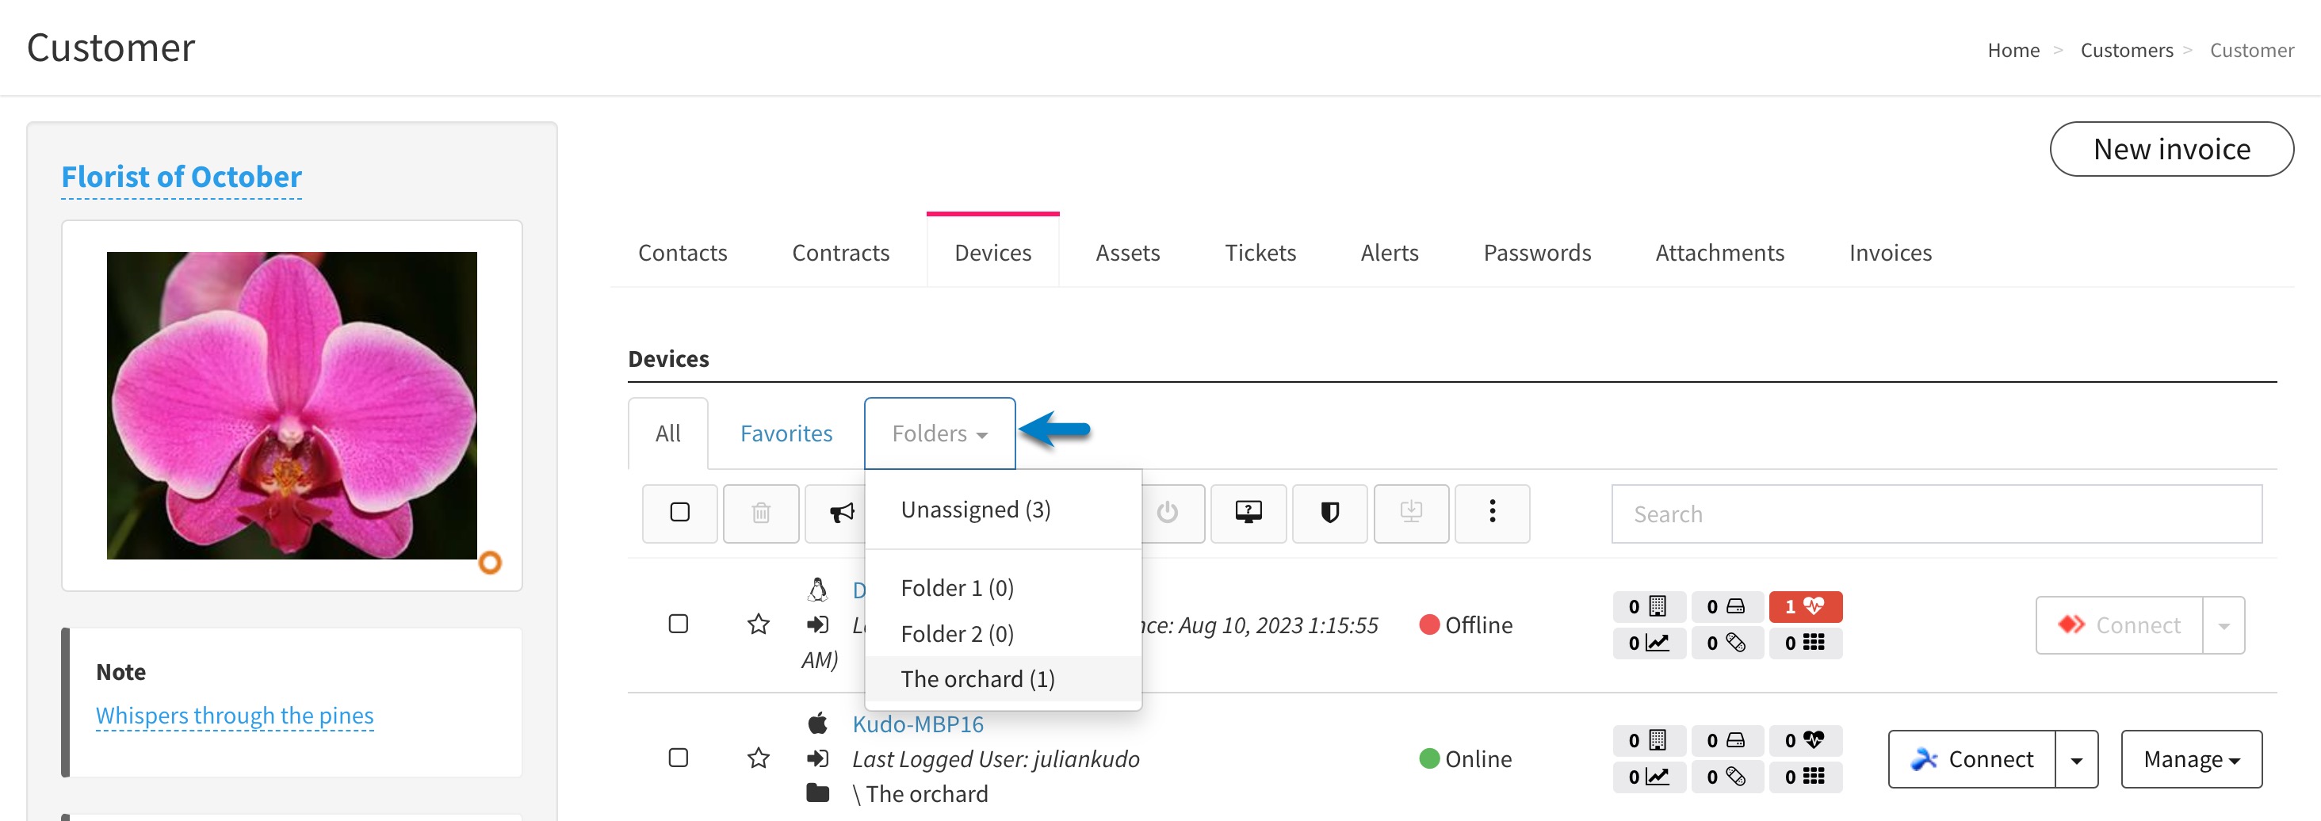This screenshot has width=2321, height=821.
Task: Switch to the Passwords tab
Action: [x=1536, y=252]
